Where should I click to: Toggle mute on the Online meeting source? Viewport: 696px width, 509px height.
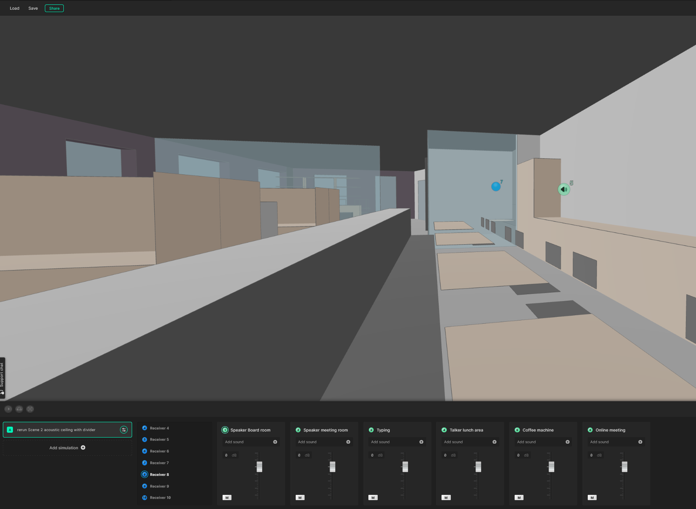[x=592, y=498]
